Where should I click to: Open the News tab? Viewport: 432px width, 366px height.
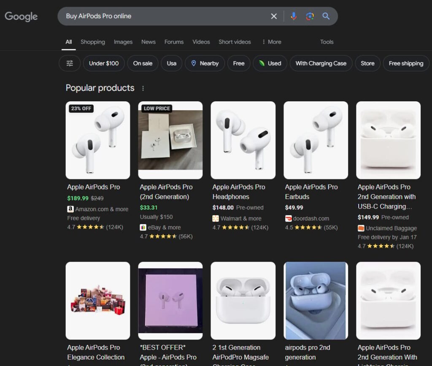[x=148, y=42]
